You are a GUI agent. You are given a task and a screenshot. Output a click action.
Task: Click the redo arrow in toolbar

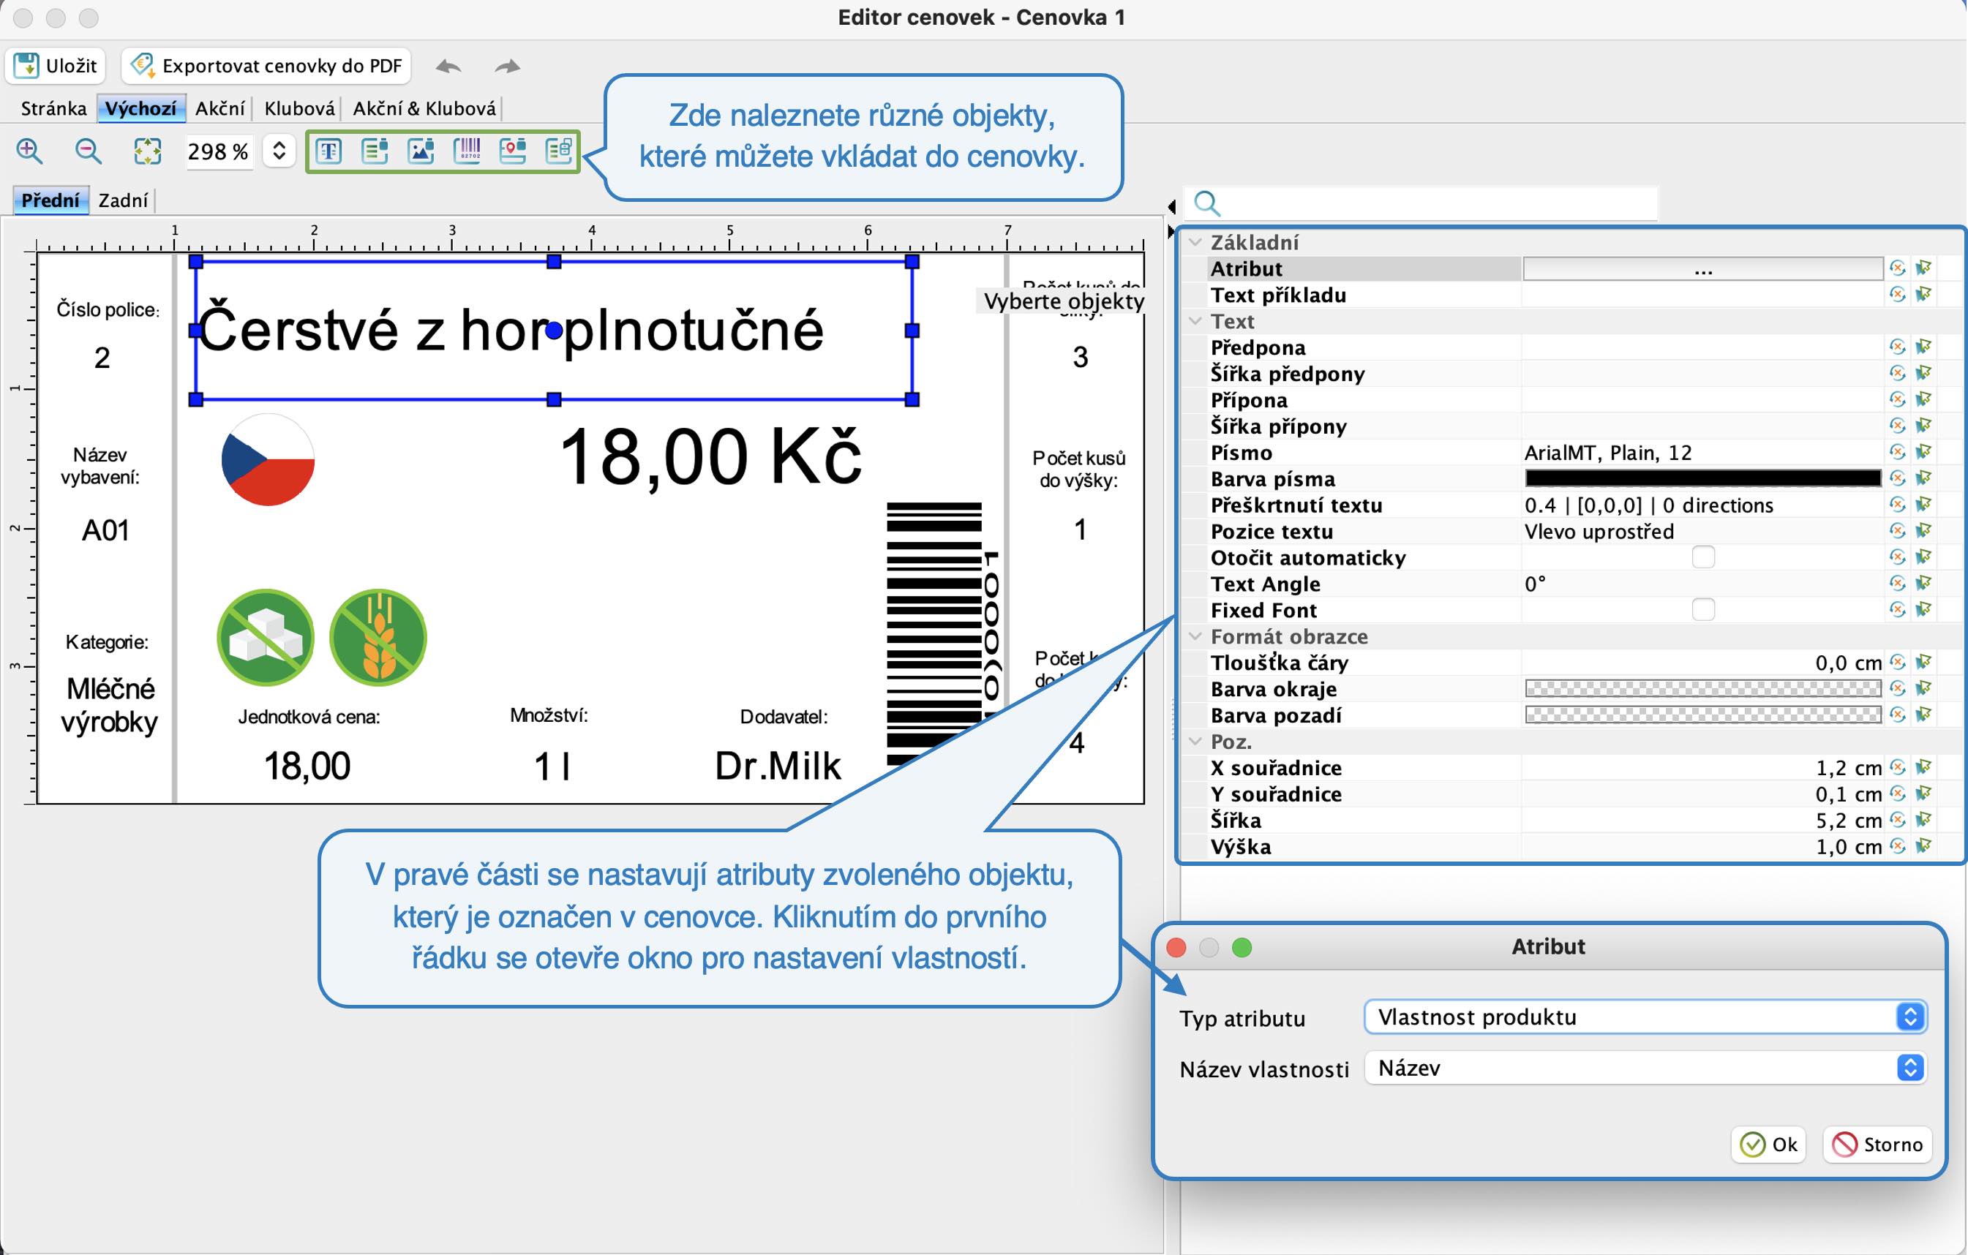click(x=508, y=66)
